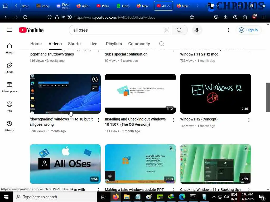The image size is (270, 202).
Task: Switch to the Discord muted tab
Action: pos(63,6)
